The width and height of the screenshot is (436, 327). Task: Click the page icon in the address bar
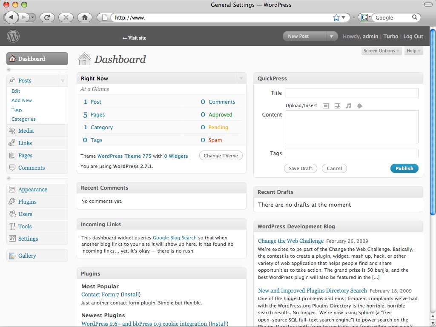[105, 17]
